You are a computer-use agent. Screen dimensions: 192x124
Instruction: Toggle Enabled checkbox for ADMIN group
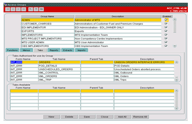(x=166, y=20)
